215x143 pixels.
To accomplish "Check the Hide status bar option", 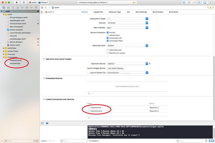I will coord(107,50).
